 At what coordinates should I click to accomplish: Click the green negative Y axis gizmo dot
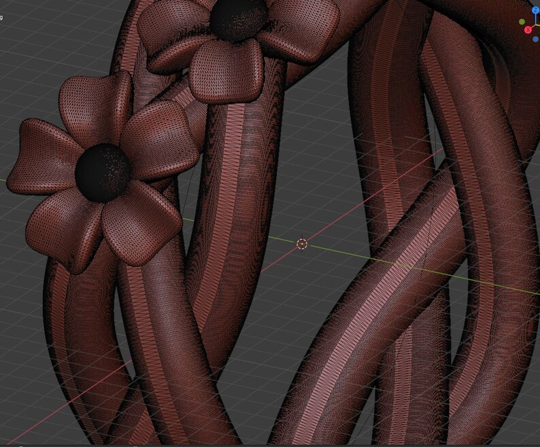click(522, 22)
